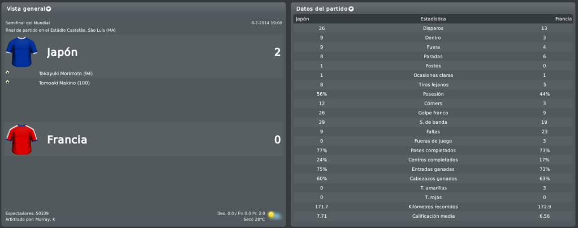Select the T. amarillas statistic row
Viewport: 578px width, 228px height.
click(x=433, y=188)
